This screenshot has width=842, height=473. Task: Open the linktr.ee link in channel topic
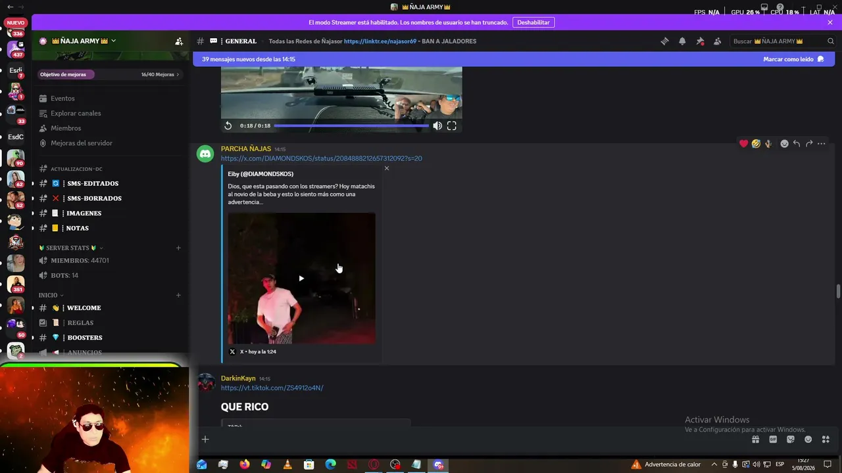[380, 41]
